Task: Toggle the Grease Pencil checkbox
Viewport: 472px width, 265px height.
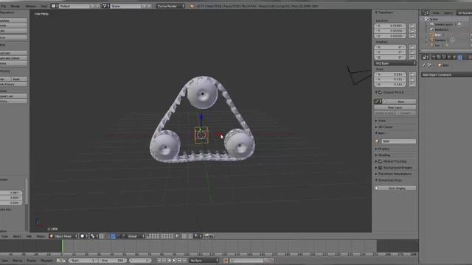Action: pos(381,92)
